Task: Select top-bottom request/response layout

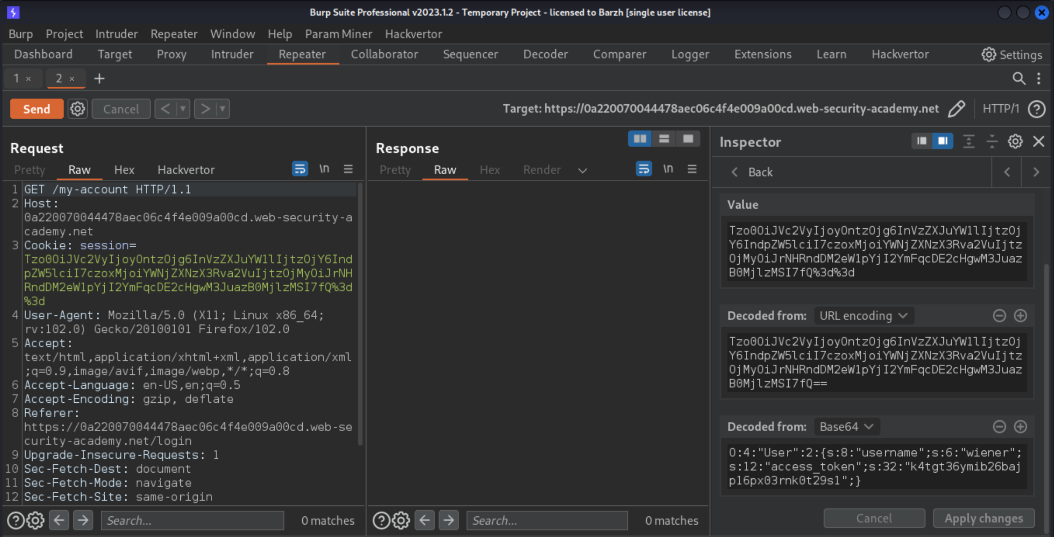Action: point(664,139)
